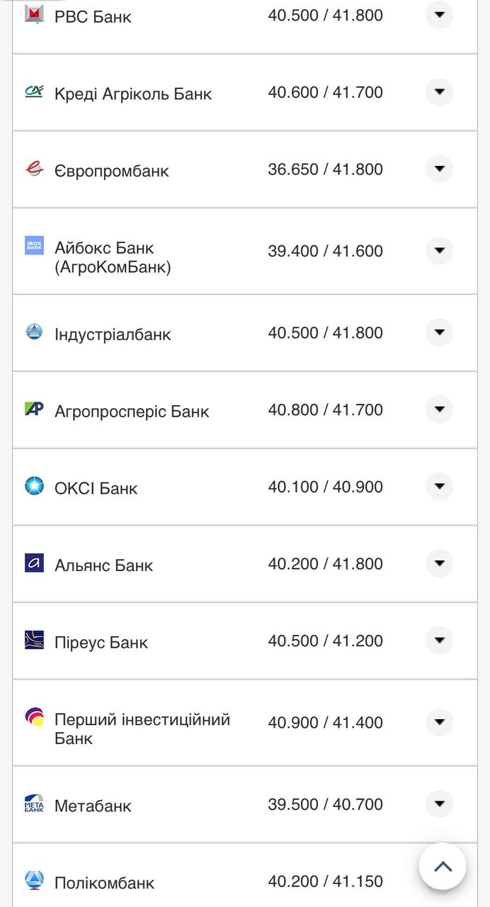This screenshot has height=907, width=490.
Task: Click the Альянс Банк logo icon
Action: click(x=34, y=563)
